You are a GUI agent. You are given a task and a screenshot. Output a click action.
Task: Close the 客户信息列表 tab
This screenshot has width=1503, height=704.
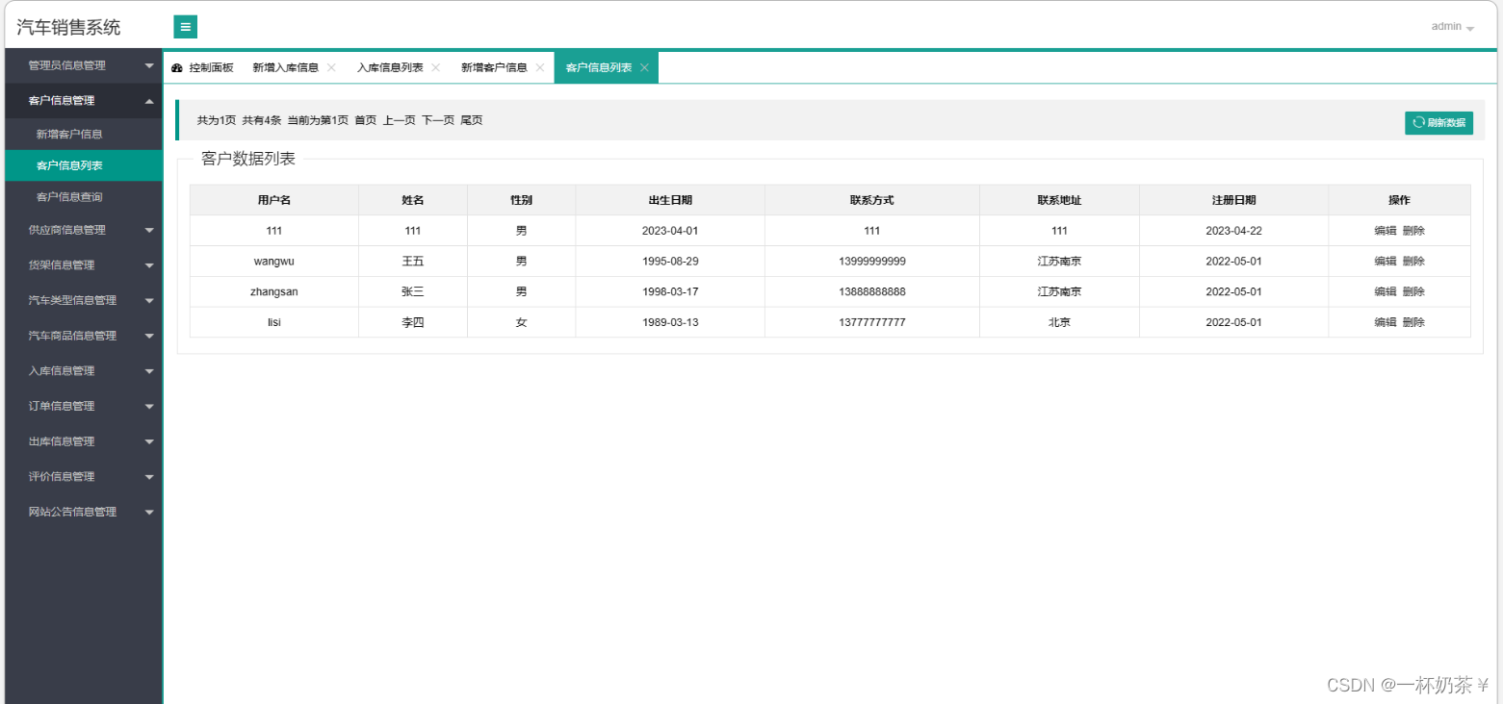pos(644,67)
